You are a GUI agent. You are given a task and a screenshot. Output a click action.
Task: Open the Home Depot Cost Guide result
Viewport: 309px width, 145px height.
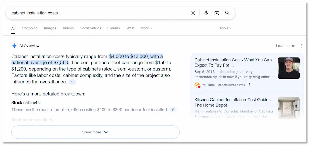[233, 102]
